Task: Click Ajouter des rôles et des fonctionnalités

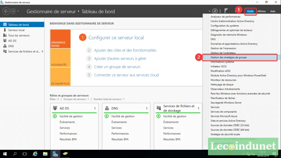Action: (x=125, y=50)
